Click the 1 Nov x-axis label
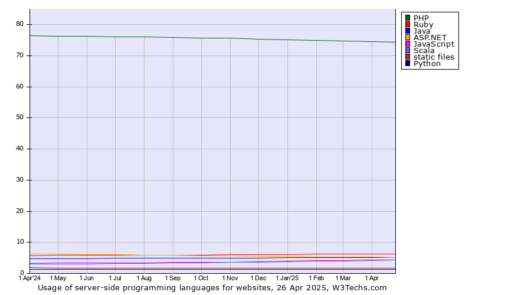 click(x=230, y=278)
